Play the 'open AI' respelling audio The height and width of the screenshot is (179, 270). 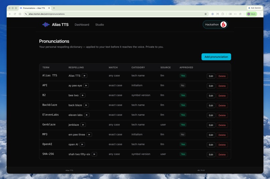click(82, 144)
